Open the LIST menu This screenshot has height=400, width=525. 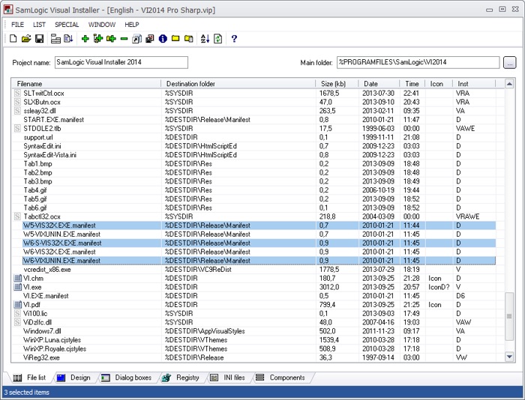click(x=39, y=25)
